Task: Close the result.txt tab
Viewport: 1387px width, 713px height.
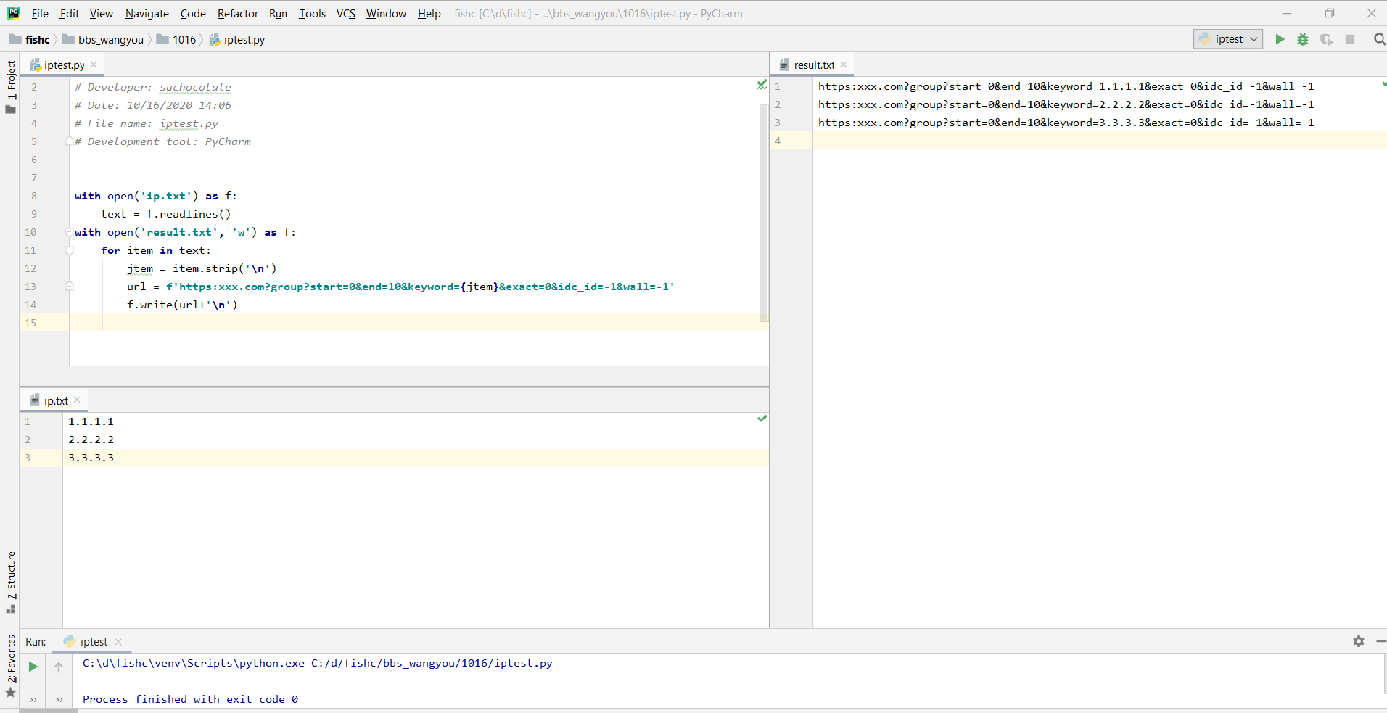Action: click(844, 65)
